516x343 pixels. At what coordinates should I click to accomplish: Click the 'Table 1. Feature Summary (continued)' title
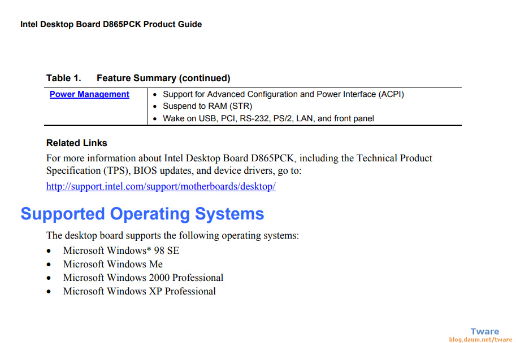(x=138, y=78)
